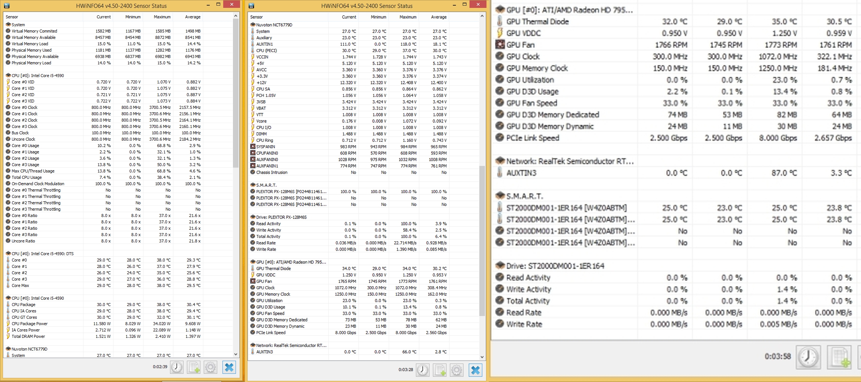Click lightning icon beside GPU VDDC in right panel
The width and height of the screenshot is (861, 382).
(500, 33)
